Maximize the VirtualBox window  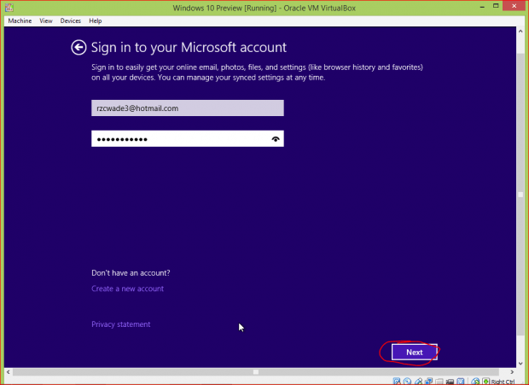[496, 6]
